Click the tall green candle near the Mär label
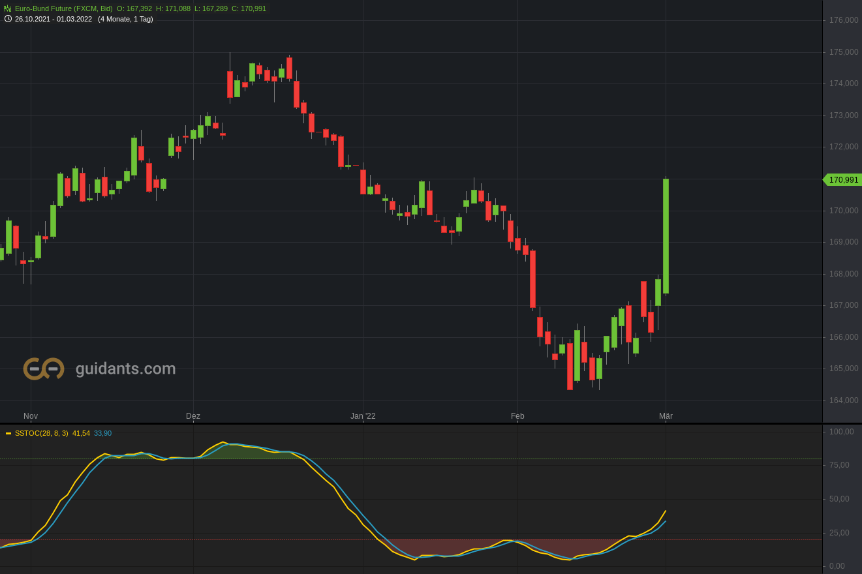The width and height of the screenshot is (862, 574). click(x=666, y=235)
